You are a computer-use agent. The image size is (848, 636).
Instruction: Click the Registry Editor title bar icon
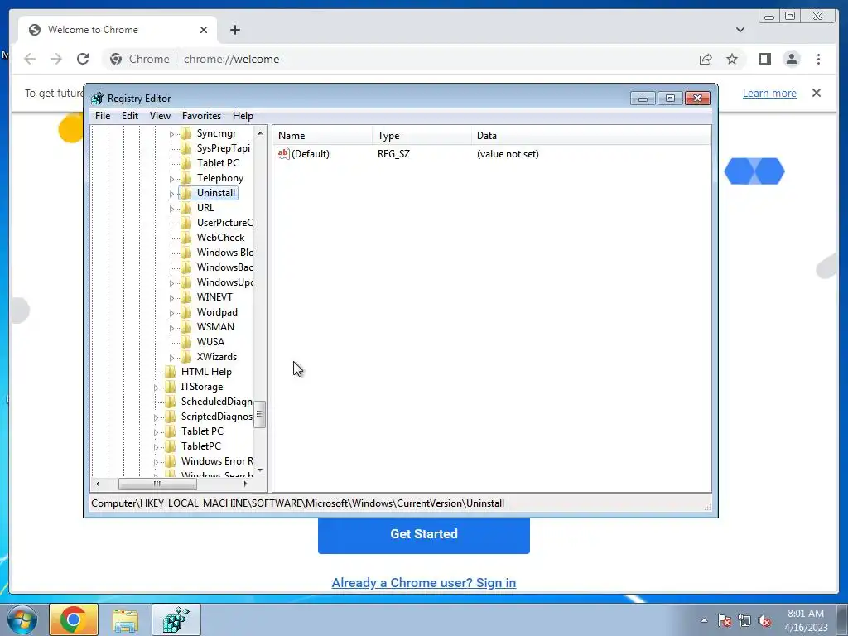click(98, 98)
